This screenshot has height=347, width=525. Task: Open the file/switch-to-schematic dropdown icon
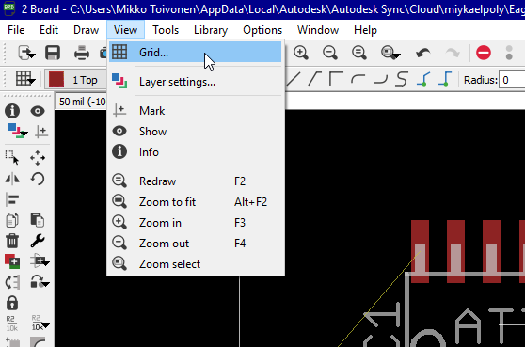26,53
